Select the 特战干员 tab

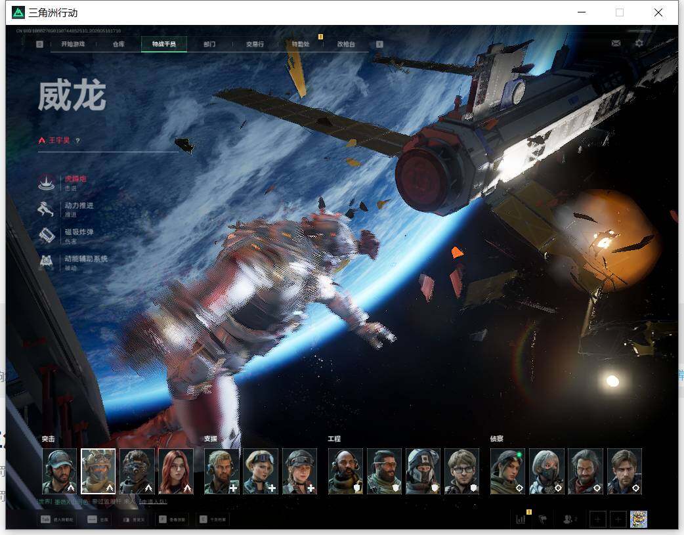(164, 44)
